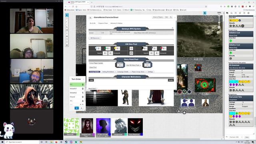Open the Chat sidebar tab
Image resolution: width=256 pixels, height=144 pixels.
pos(227,13)
